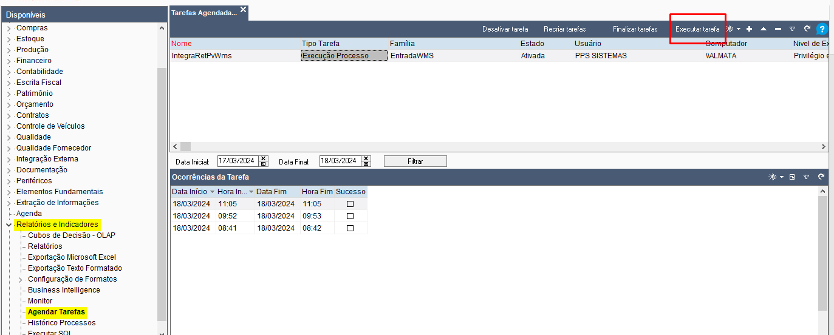Select Relatórios item under Relatórios e Indicadores
This screenshot has width=834, height=335.
pyautogui.click(x=45, y=246)
